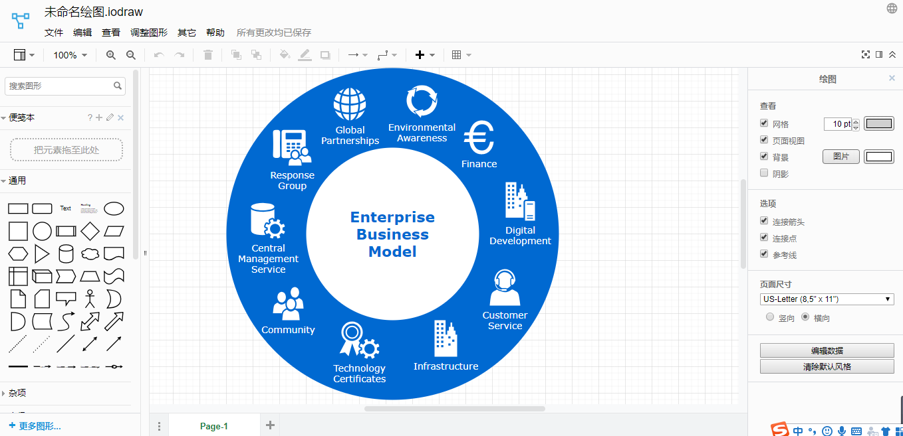Open the 其它 menu
This screenshot has width=903, height=436.
pyautogui.click(x=187, y=33)
